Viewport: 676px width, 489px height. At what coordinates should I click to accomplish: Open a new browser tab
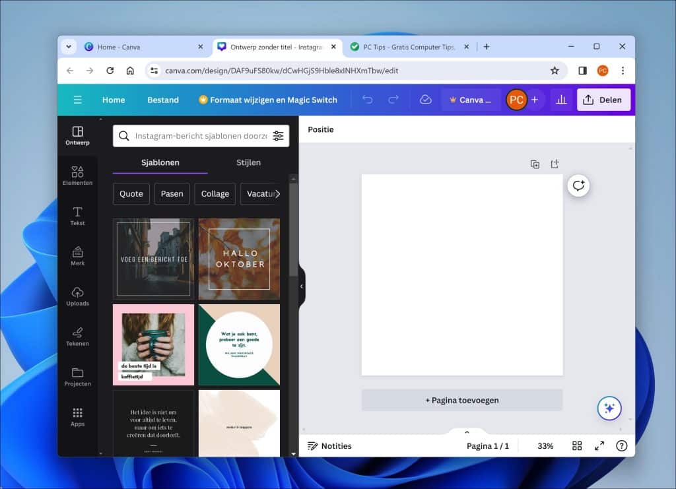coord(487,47)
